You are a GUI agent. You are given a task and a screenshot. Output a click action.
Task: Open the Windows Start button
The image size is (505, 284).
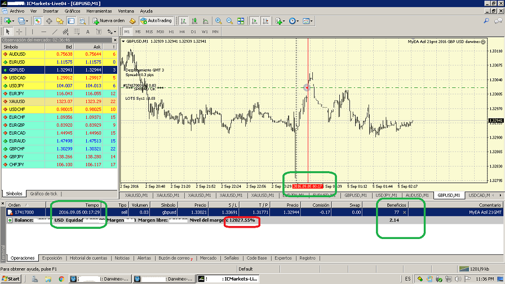pyautogui.click(x=11, y=278)
